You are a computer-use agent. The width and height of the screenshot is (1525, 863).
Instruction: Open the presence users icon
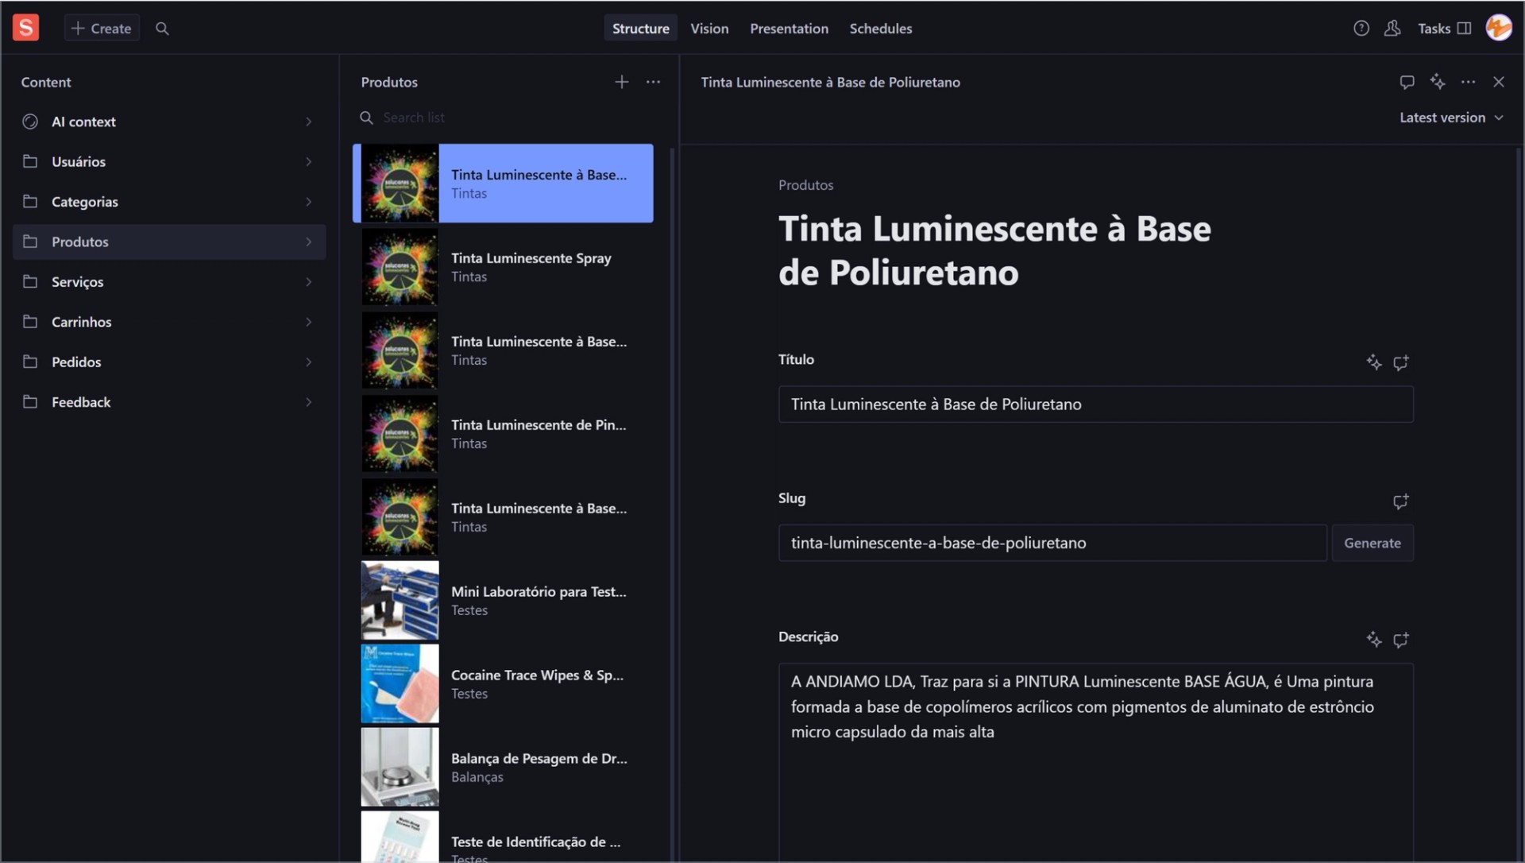click(1392, 29)
